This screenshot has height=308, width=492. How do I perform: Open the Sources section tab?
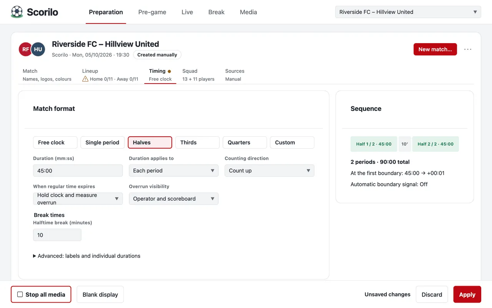(x=235, y=75)
